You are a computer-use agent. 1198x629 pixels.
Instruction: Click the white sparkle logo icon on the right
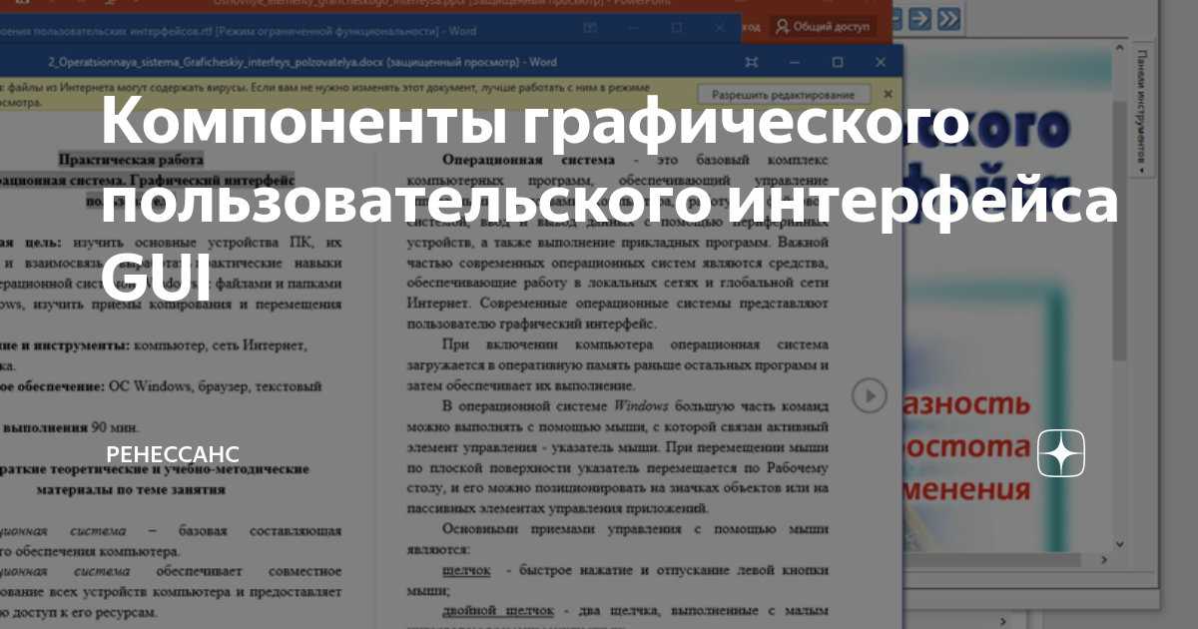click(x=1059, y=451)
